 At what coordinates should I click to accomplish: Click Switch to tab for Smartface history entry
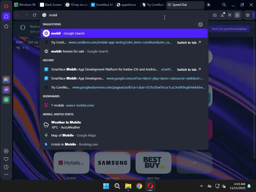[x=189, y=69]
